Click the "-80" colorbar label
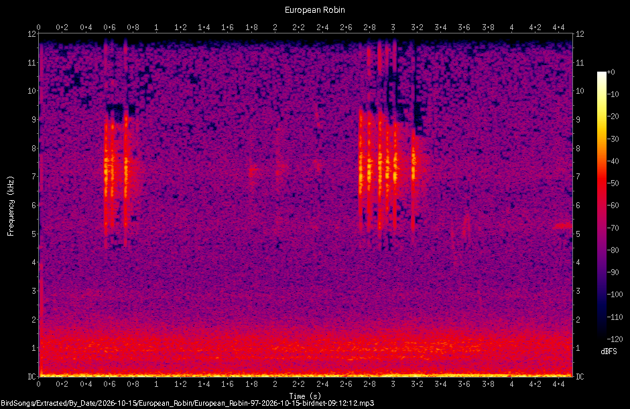This screenshot has width=630, height=409. (x=613, y=250)
